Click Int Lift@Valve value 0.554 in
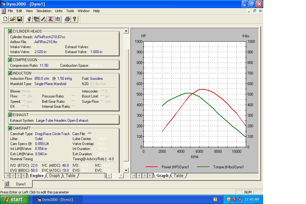Screen dimensions: 306x204 (x=41, y=149)
